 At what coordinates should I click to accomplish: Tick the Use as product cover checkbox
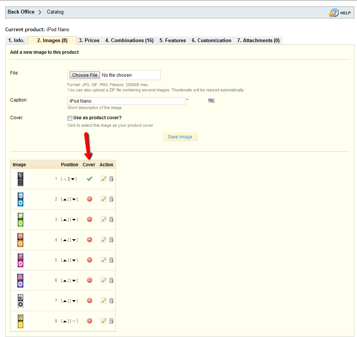pos(70,118)
